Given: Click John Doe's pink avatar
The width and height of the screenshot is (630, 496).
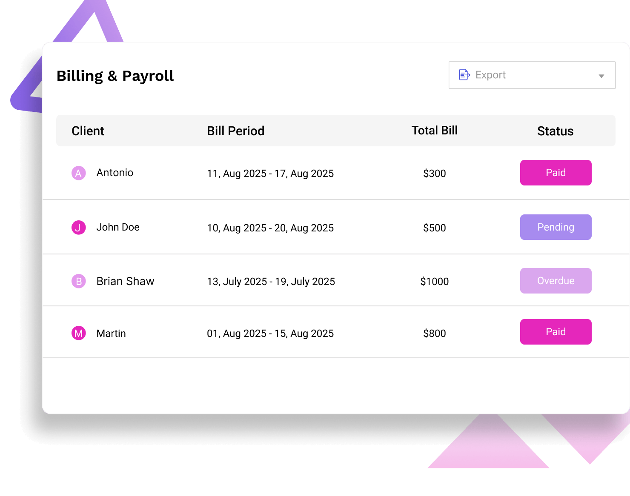Looking at the screenshot, I should coord(78,227).
